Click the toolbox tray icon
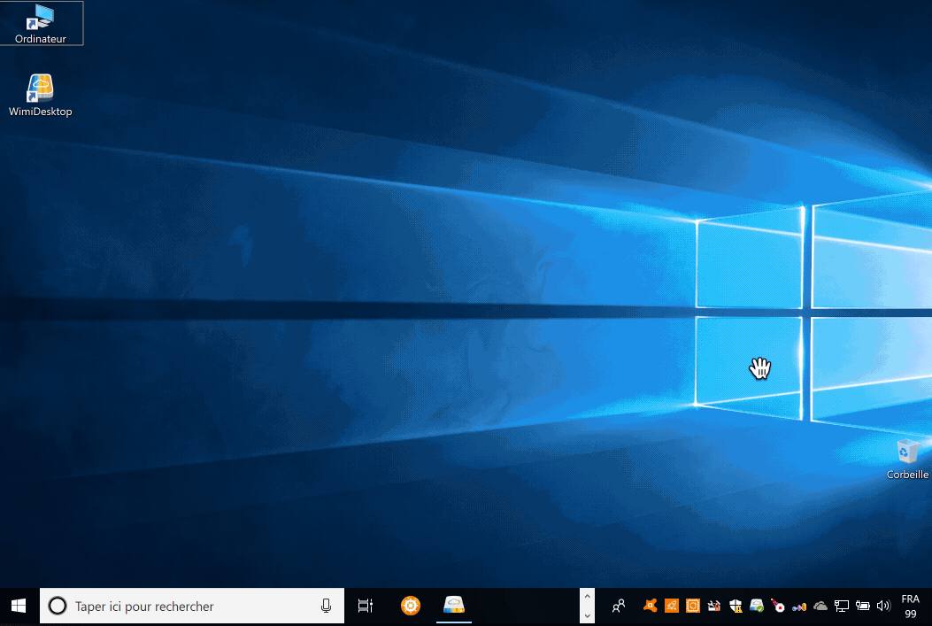Screen dimensions: 932x626 (714, 606)
